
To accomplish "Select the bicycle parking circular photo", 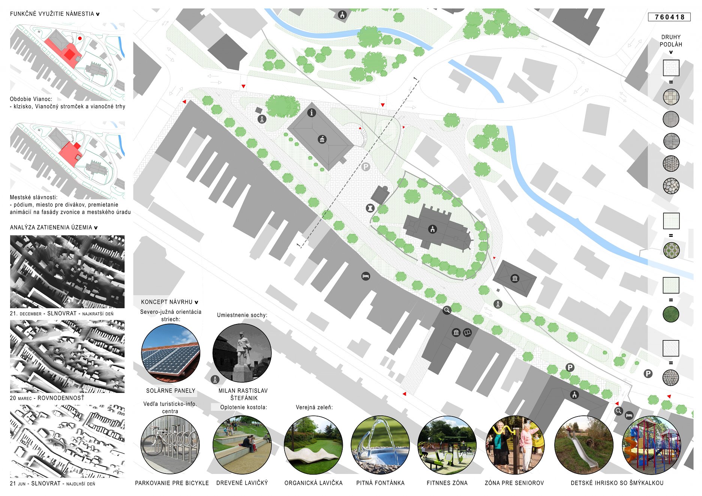I will (x=170, y=445).
